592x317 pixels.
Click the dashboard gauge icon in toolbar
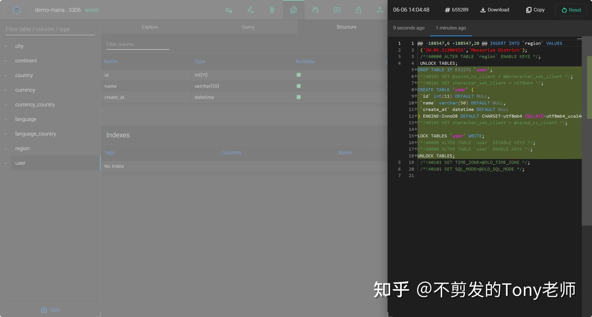[315, 9]
